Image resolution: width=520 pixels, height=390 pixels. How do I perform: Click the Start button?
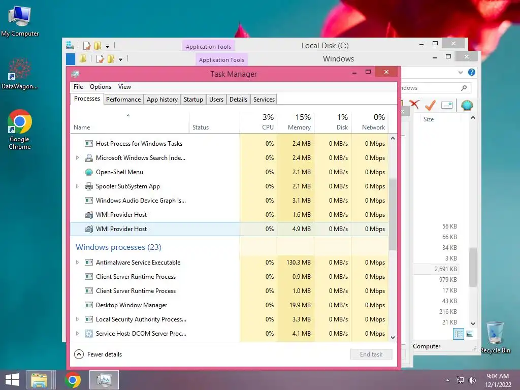coord(12,380)
